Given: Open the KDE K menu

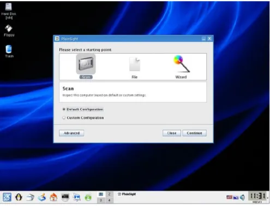Looking at the screenshot, I should tap(7, 197).
